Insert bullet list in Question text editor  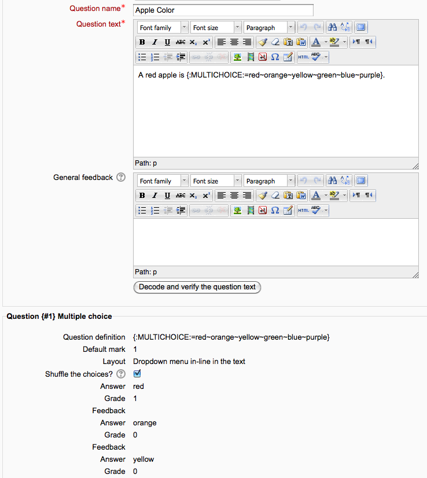coord(142,57)
